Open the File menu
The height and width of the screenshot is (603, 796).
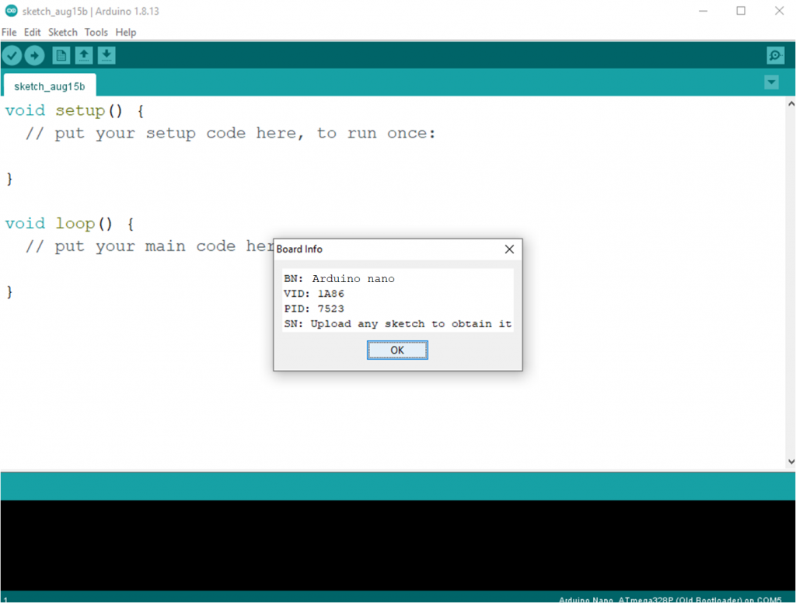[x=9, y=32]
